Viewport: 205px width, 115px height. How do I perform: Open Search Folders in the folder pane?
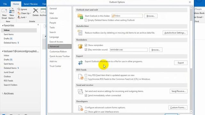(11, 85)
